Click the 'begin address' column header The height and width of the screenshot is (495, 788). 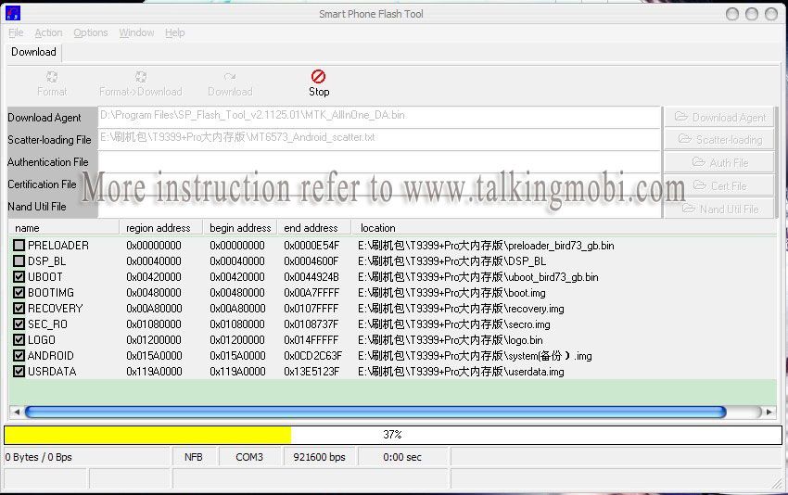pos(240,228)
